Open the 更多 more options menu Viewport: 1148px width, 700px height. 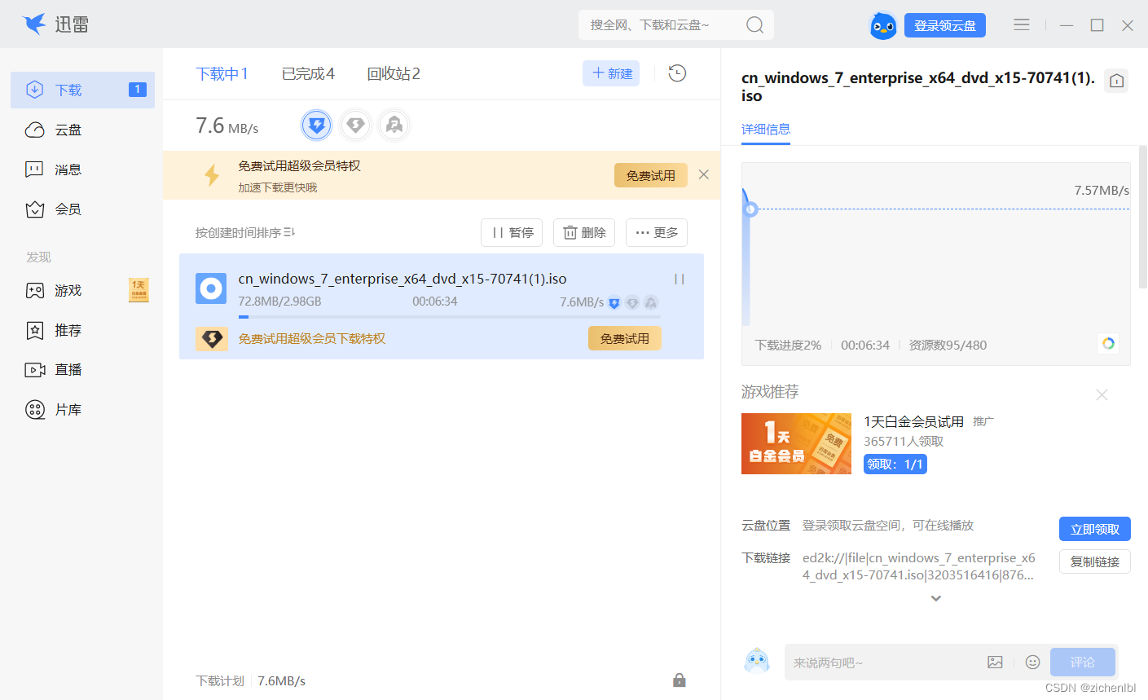(657, 232)
